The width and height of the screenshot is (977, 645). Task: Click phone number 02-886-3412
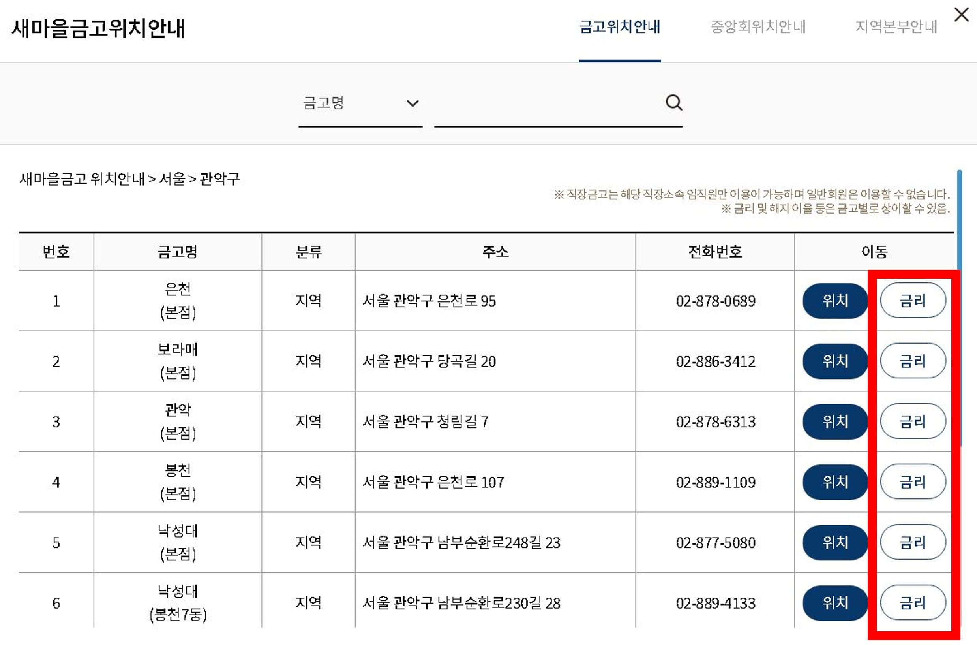[716, 361]
